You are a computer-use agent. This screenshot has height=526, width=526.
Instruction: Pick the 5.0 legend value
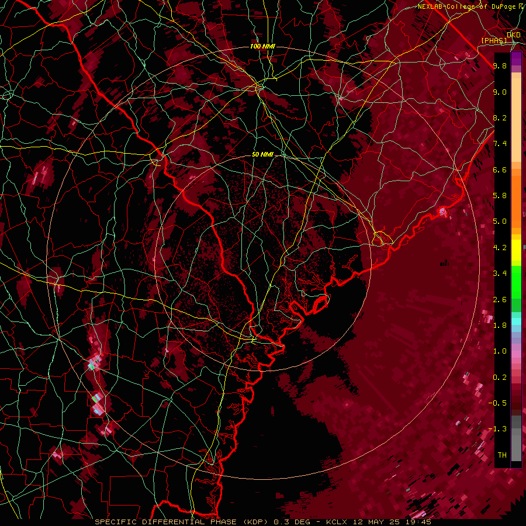(x=500, y=222)
